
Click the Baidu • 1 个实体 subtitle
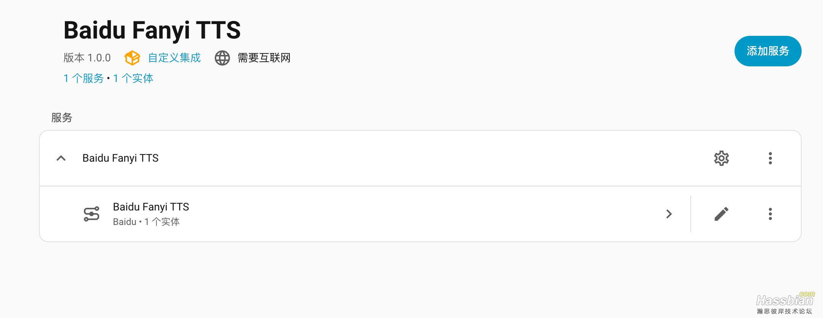(x=146, y=222)
